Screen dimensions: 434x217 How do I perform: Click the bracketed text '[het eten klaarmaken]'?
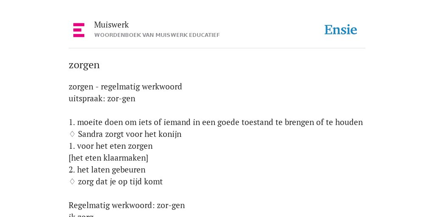108,158
